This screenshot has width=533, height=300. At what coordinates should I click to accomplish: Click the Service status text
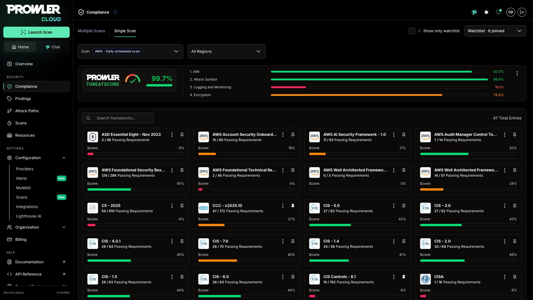(x=14, y=292)
